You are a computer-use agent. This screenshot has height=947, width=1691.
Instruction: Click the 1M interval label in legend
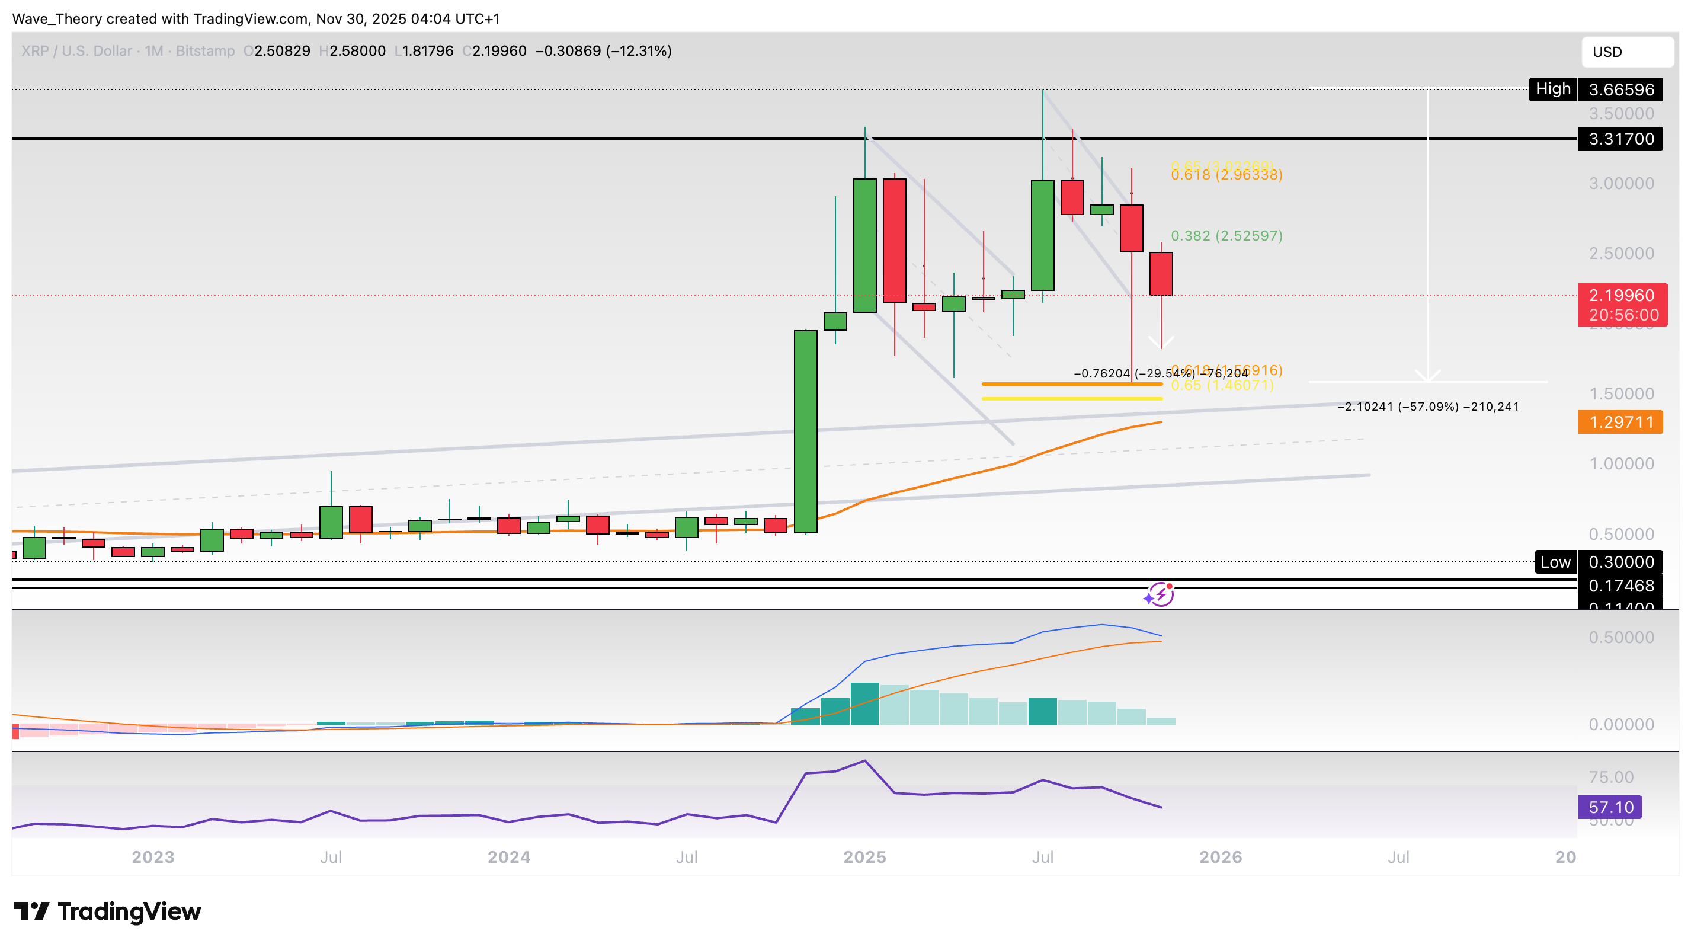tap(153, 51)
